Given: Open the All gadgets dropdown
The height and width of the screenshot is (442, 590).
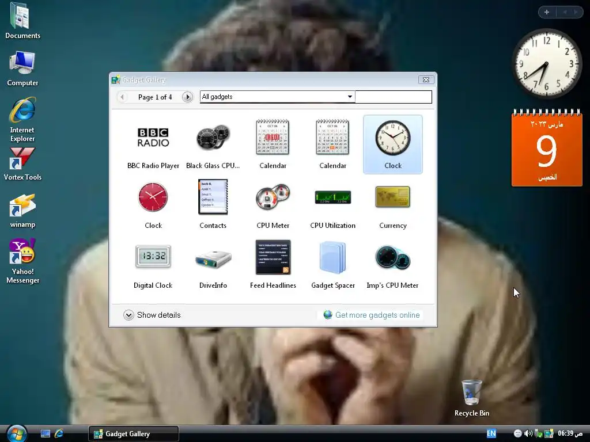Looking at the screenshot, I should (x=278, y=97).
